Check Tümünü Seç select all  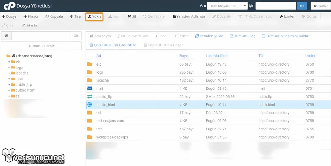[x=232, y=36]
